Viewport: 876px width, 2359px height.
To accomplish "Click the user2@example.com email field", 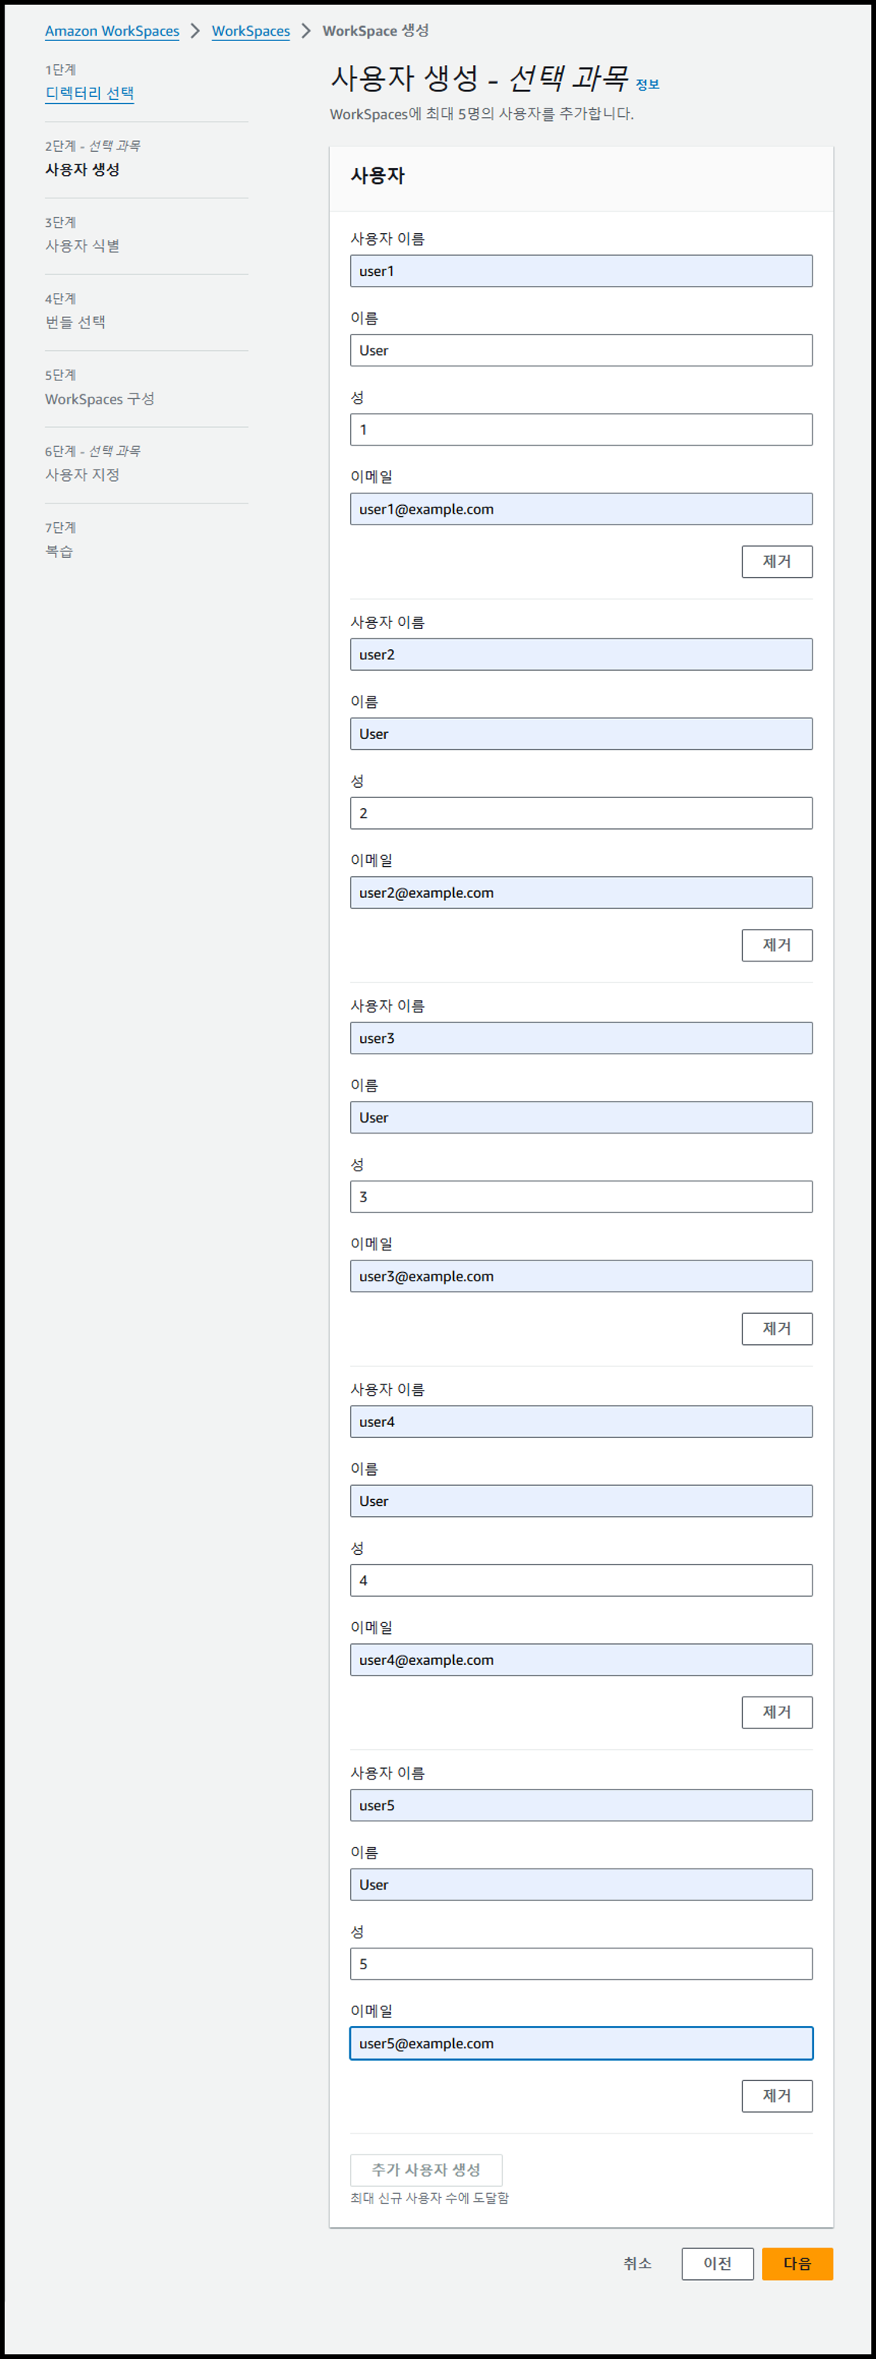I will [581, 893].
